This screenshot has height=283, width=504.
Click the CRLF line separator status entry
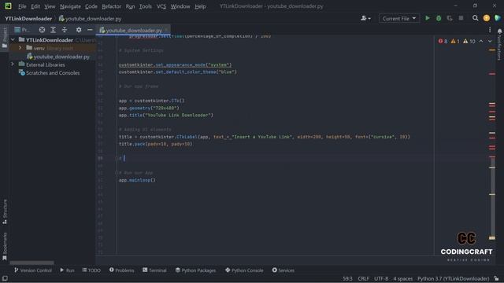click(364, 278)
